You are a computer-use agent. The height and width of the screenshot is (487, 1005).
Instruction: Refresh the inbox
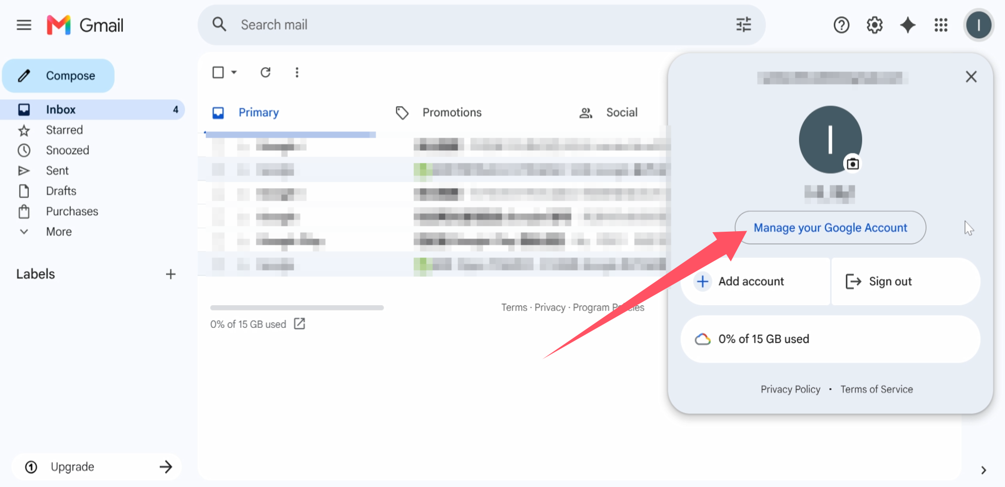coord(265,72)
